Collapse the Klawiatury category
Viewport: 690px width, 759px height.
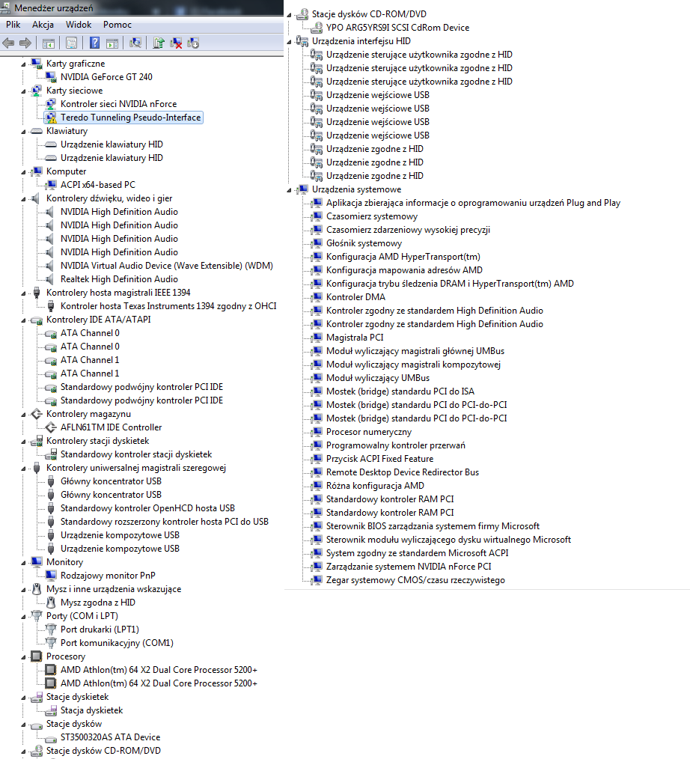coord(23,132)
